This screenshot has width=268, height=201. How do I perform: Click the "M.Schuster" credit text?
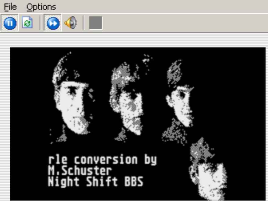click(x=80, y=171)
